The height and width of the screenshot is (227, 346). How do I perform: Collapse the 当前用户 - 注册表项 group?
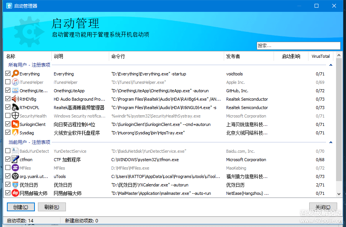click(331, 142)
